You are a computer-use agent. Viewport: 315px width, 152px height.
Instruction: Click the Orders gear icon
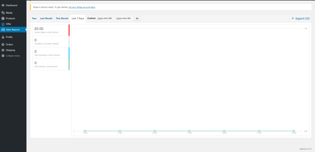point(3,45)
